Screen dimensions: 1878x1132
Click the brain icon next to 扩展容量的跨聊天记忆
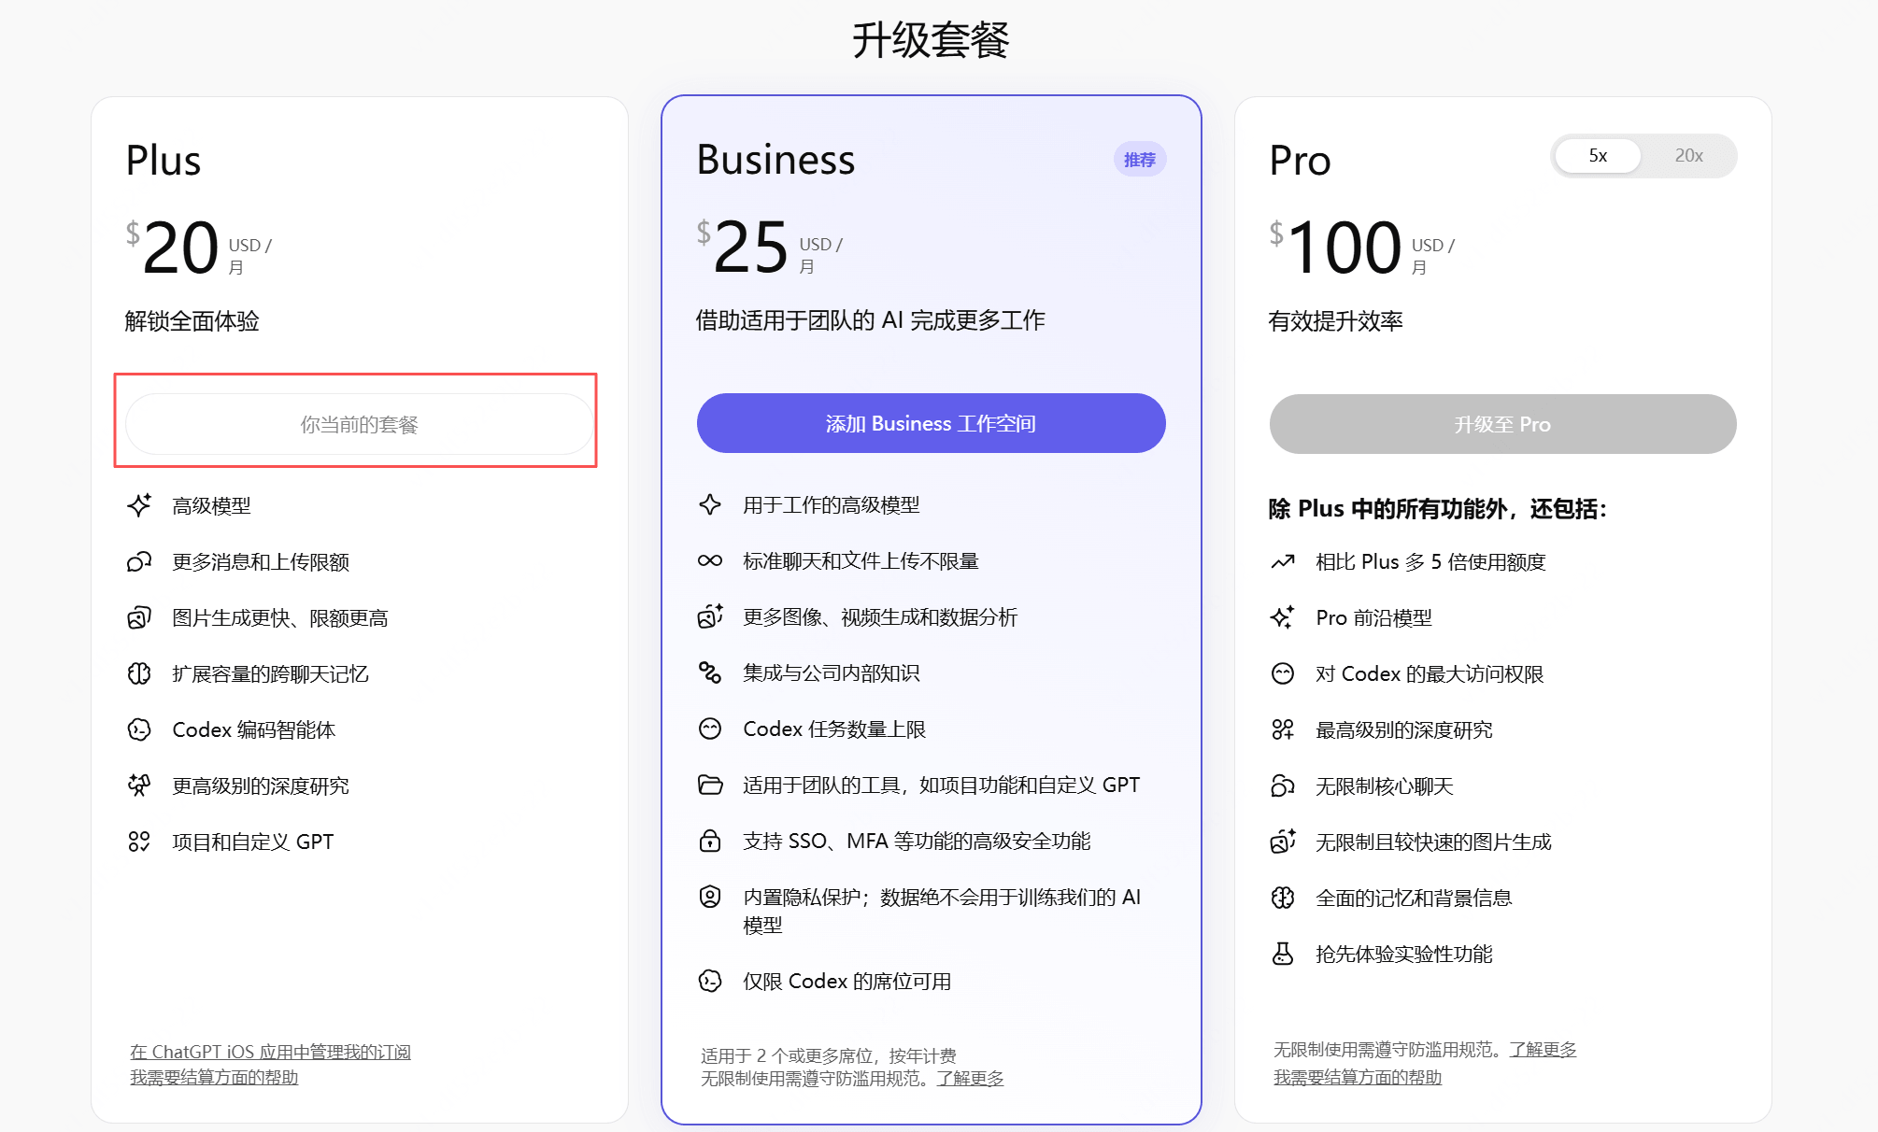pyautogui.click(x=139, y=673)
